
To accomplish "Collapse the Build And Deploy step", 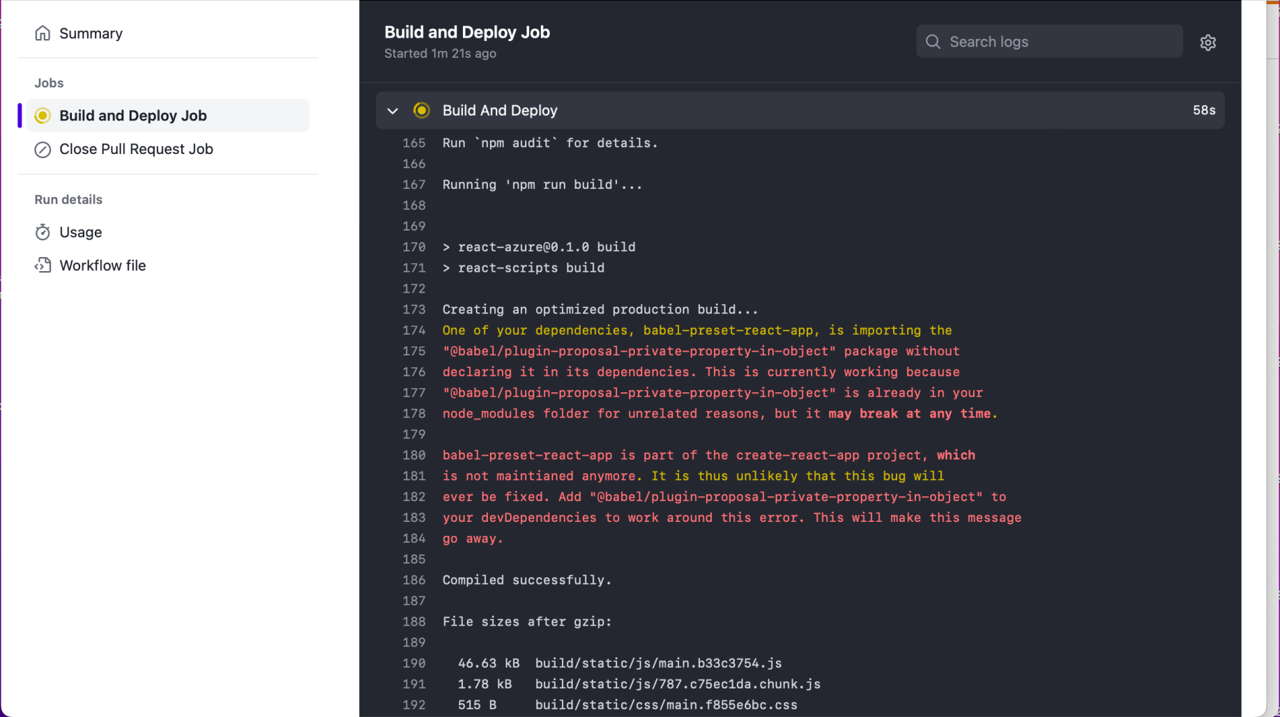I will tap(393, 111).
